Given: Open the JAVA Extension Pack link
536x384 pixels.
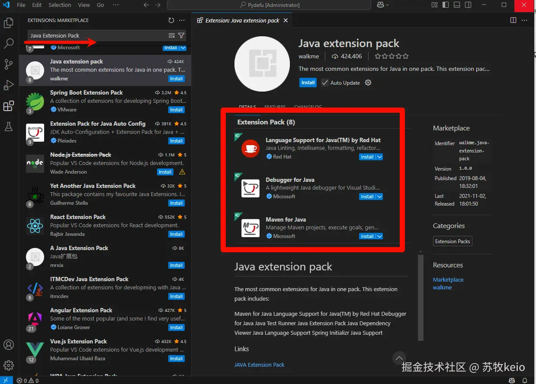Looking at the screenshot, I should click(260, 365).
